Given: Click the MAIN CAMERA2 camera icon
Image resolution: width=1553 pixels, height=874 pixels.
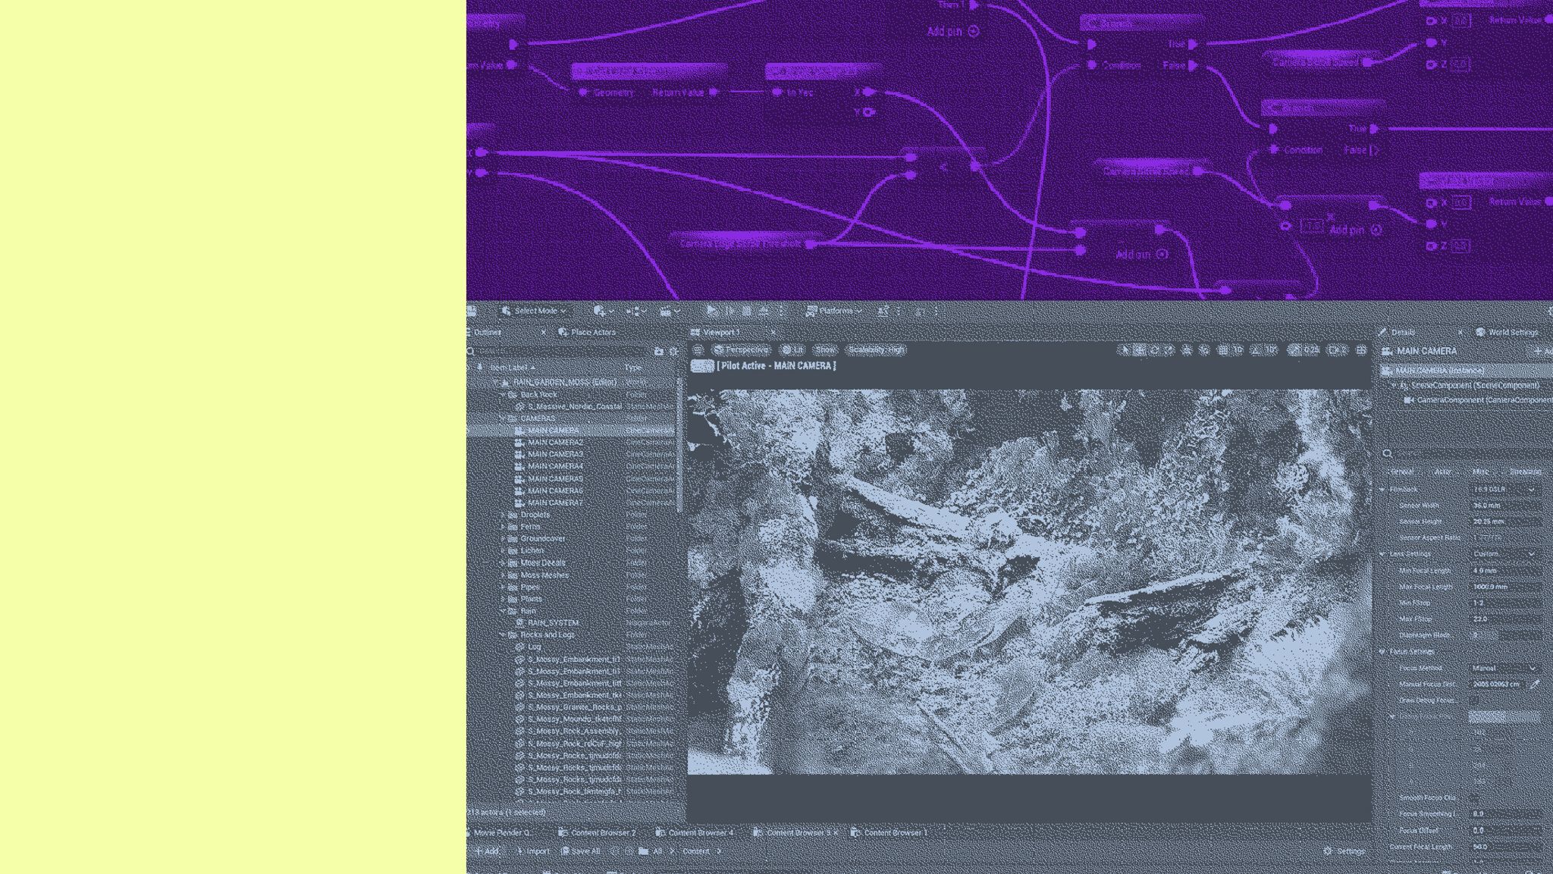Looking at the screenshot, I should [519, 443].
